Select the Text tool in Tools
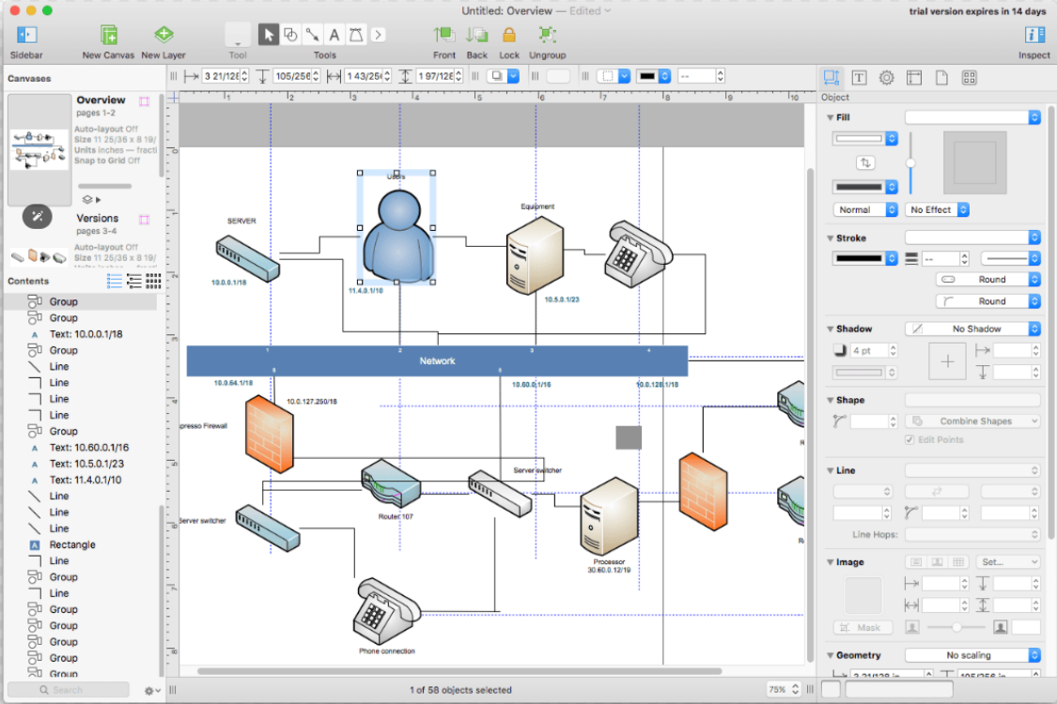This screenshot has height=704, width=1057. point(334,36)
